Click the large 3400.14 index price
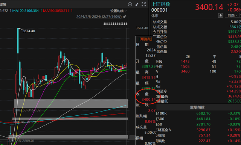 click(209, 7)
